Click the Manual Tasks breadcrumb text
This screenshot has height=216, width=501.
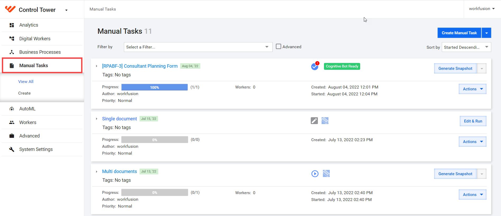[x=103, y=9]
